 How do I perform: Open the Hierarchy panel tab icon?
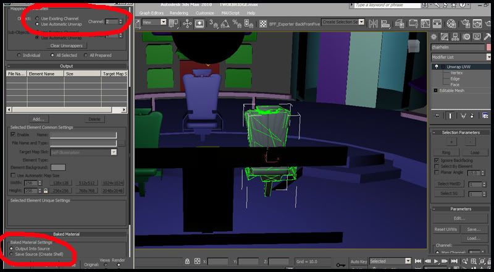pos(455,37)
